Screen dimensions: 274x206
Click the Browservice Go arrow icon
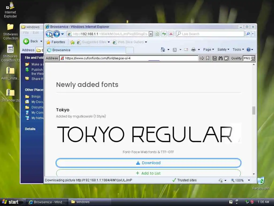click(x=202, y=58)
